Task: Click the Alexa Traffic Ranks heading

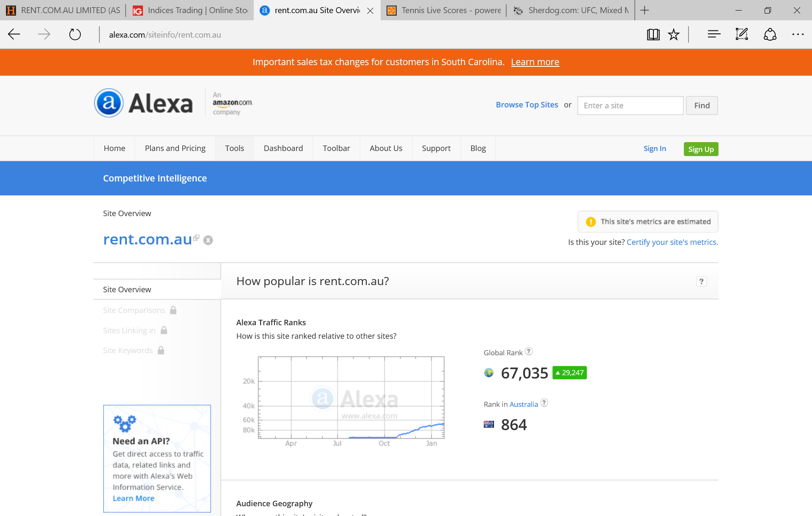Action: click(271, 322)
